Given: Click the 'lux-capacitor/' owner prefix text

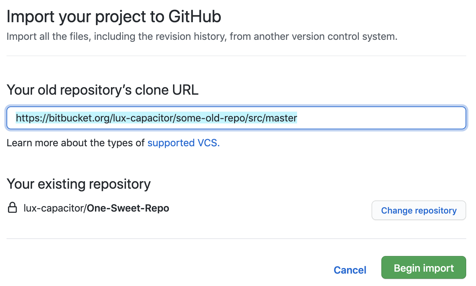Looking at the screenshot, I should [55, 208].
